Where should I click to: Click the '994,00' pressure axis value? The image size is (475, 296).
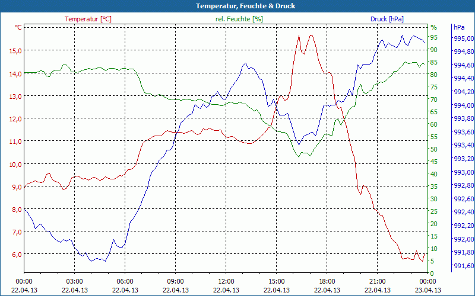click(464, 105)
